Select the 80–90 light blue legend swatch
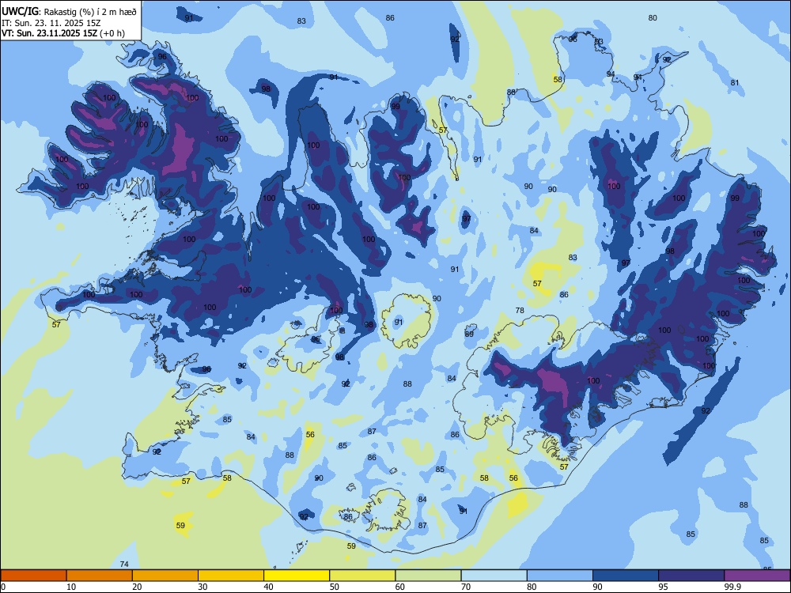Screen dimensions: 791x593 pos(559,576)
